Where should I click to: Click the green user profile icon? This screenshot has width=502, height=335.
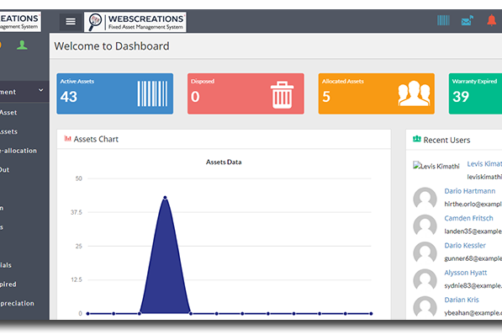pyautogui.click(x=22, y=45)
